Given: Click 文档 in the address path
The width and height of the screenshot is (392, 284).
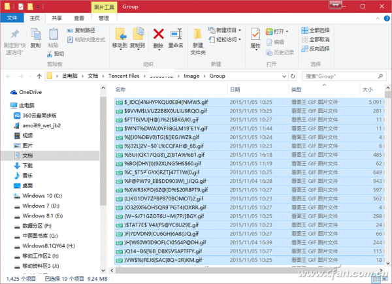Looking at the screenshot, I should pos(93,76).
